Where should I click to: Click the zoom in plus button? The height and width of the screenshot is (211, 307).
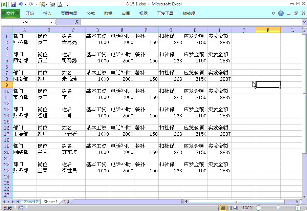click(298, 208)
